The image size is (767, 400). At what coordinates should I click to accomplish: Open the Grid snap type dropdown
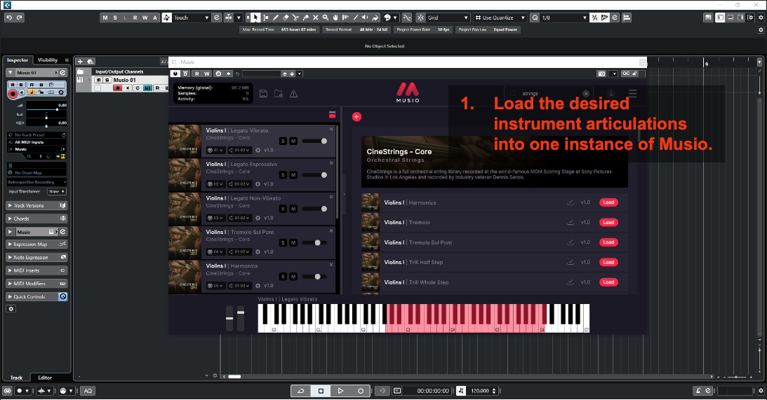[448, 18]
